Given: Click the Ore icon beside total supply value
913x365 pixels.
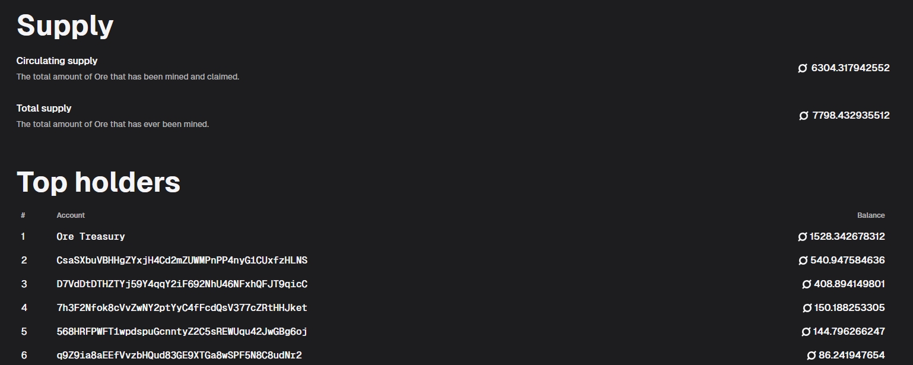Looking at the screenshot, I should click(804, 116).
